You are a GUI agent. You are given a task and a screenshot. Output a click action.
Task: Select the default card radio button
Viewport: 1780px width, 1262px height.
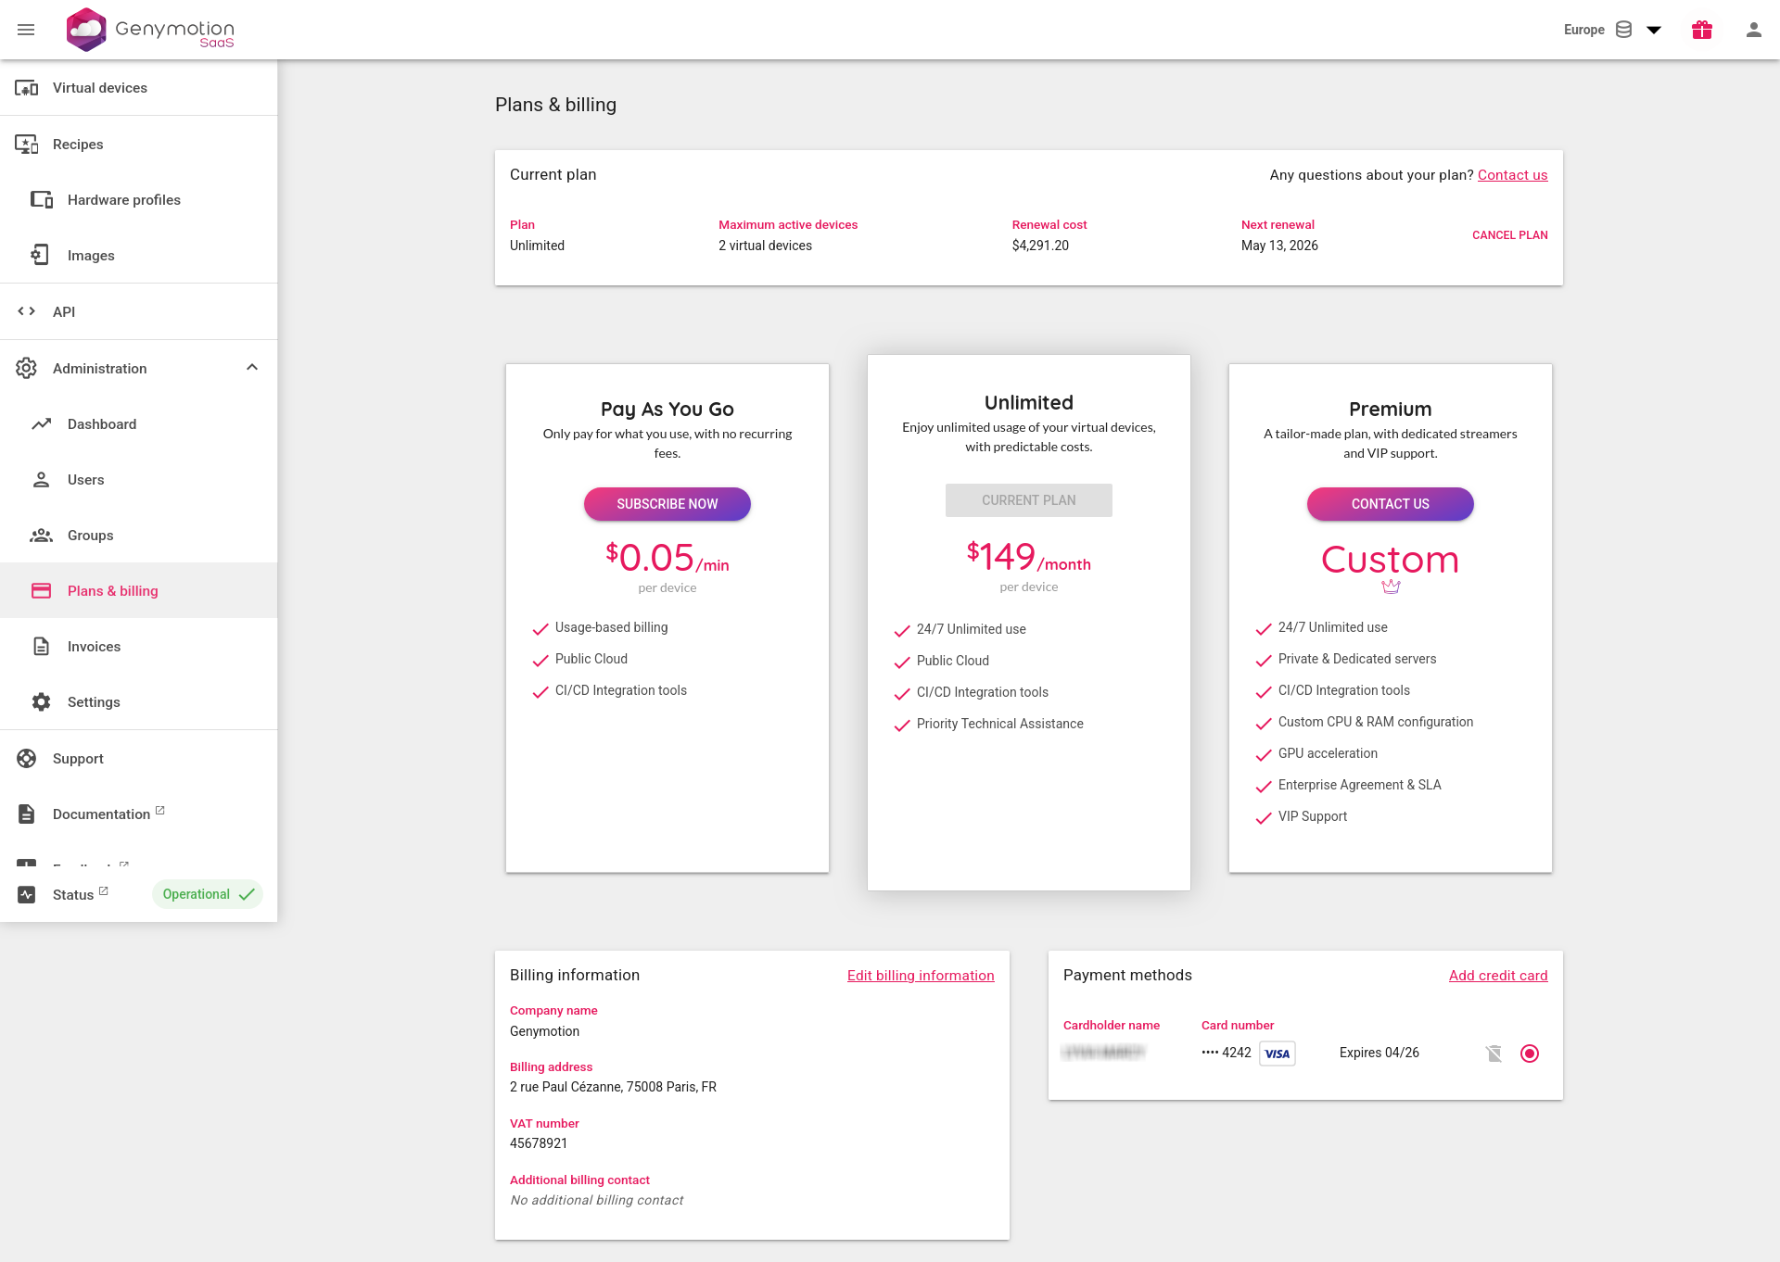1530,1054
